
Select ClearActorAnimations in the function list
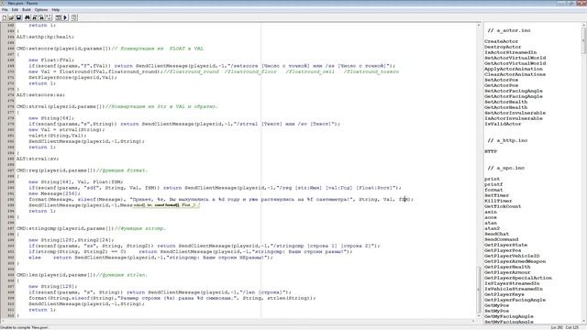(515, 74)
